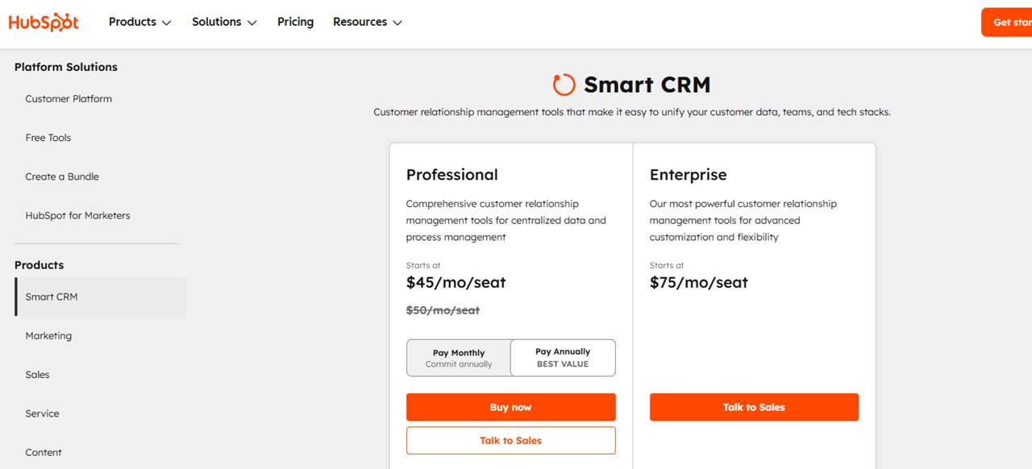This screenshot has width=1032, height=469.
Task: Open the Service product page
Action: (42, 413)
